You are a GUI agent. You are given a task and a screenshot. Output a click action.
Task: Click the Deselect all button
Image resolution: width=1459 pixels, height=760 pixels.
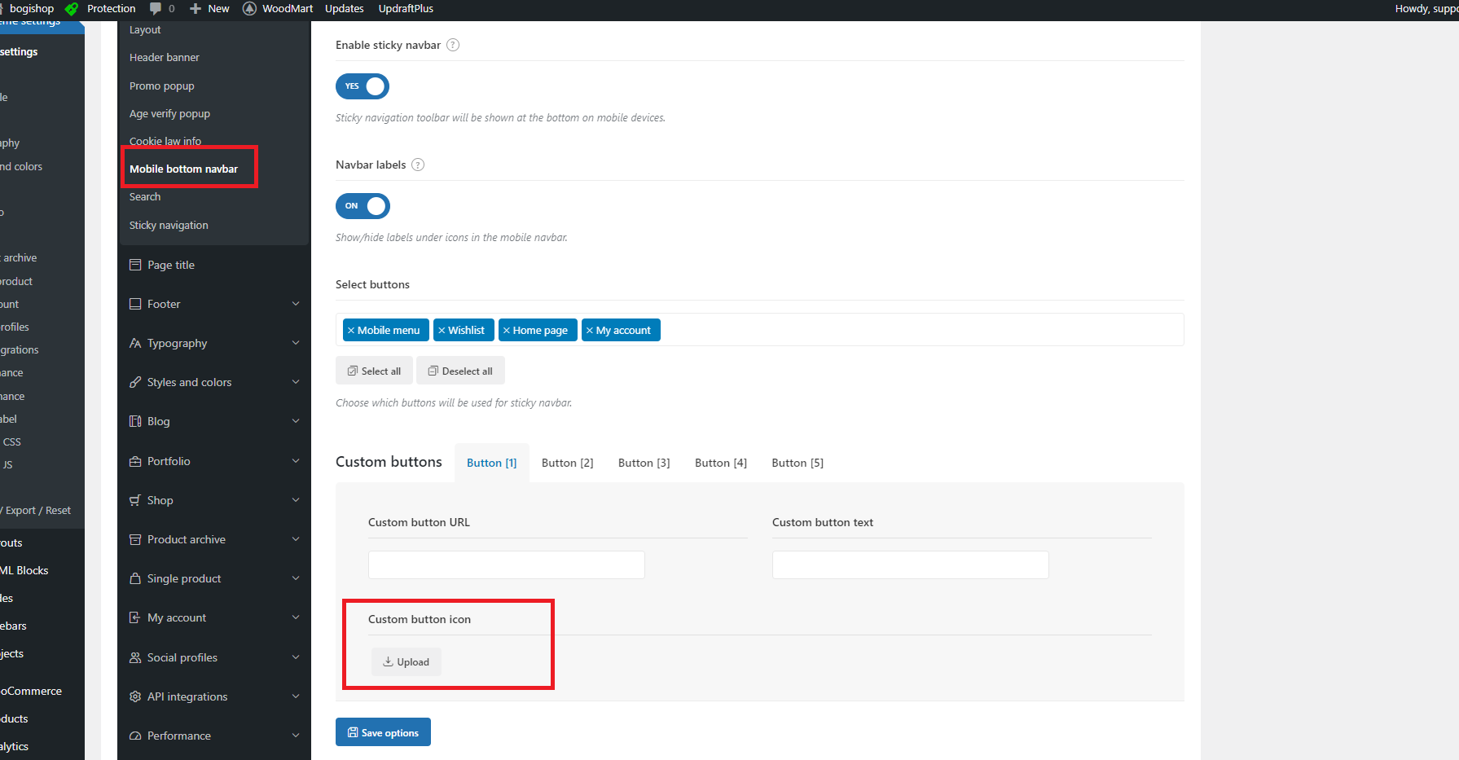(460, 371)
